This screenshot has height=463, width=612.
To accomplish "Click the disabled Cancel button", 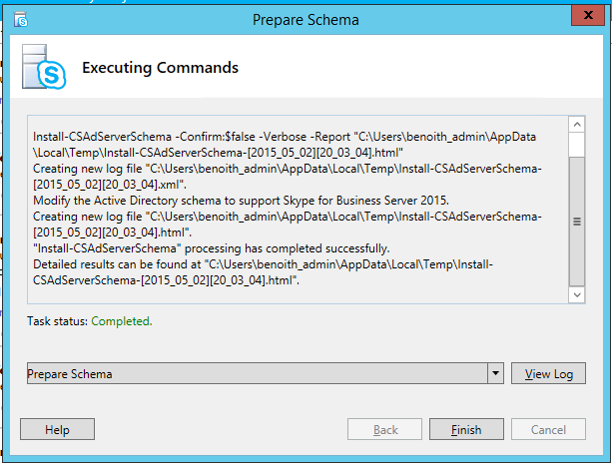I will tap(548, 430).
